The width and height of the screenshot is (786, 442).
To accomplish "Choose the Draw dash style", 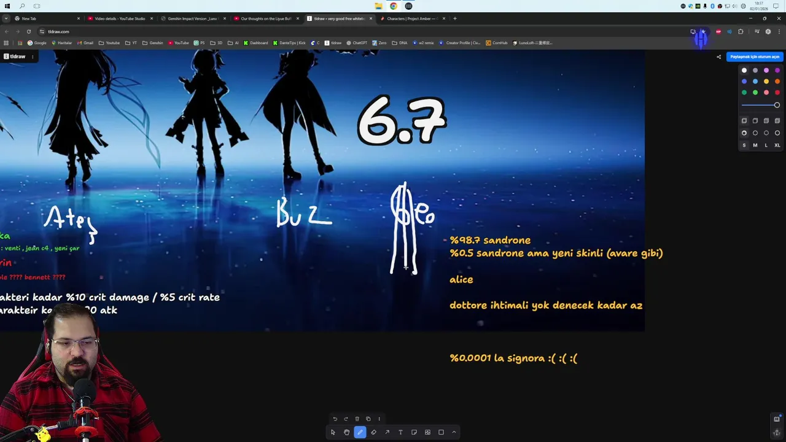I will pyautogui.click(x=744, y=133).
